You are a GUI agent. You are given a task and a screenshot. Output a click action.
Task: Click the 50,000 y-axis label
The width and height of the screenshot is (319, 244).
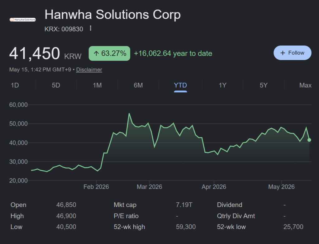click(x=18, y=124)
